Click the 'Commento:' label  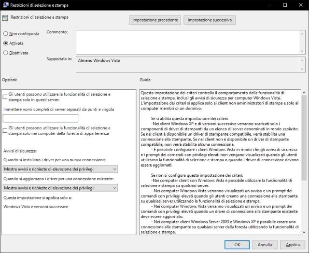point(57,32)
